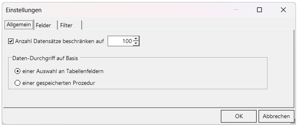Click the 'einer Auswahl an Tabellenfeldern' option text
The width and height of the screenshot is (298, 127).
[63, 71]
